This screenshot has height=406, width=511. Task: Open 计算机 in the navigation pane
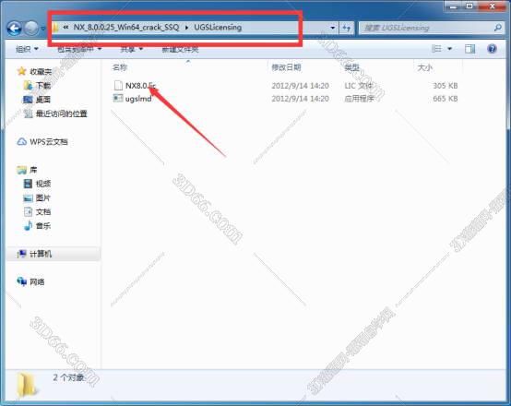[41, 254]
